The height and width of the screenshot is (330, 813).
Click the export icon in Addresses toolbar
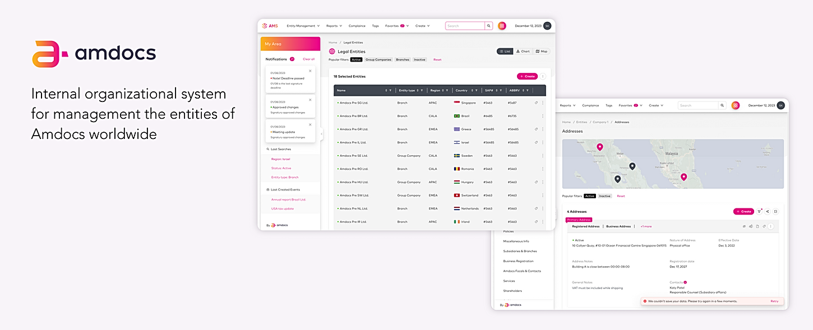point(776,211)
